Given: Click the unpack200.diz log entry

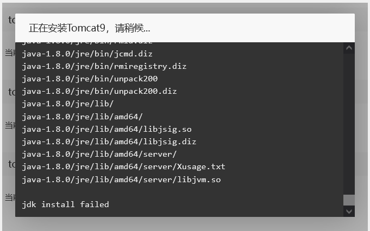Looking at the screenshot, I should click(99, 91).
